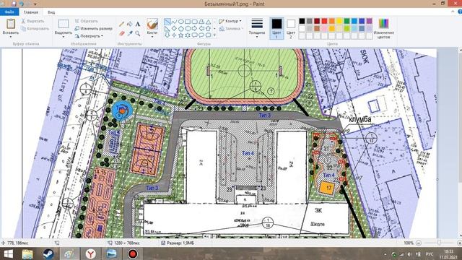Open the Вставить paste dropdown arrow
Viewport: 462px width, 260px height.
pyautogui.click(x=11, y=37)
